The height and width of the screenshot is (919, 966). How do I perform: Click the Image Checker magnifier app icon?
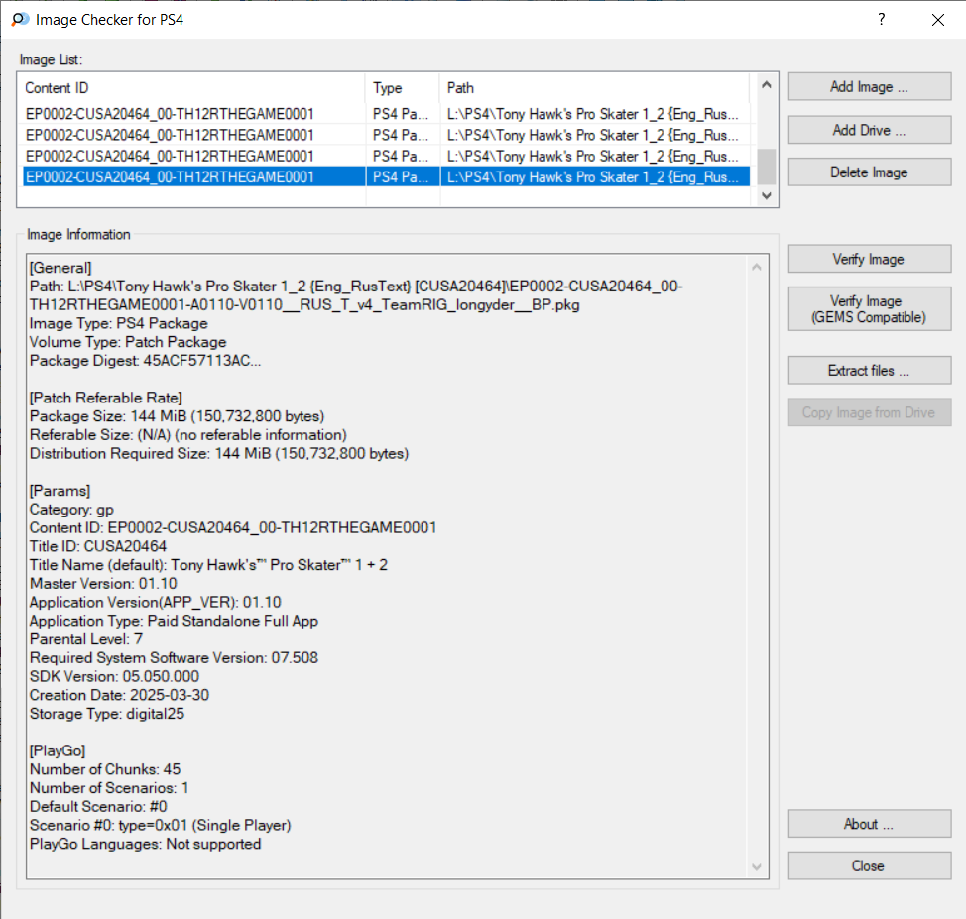[20, 20]
